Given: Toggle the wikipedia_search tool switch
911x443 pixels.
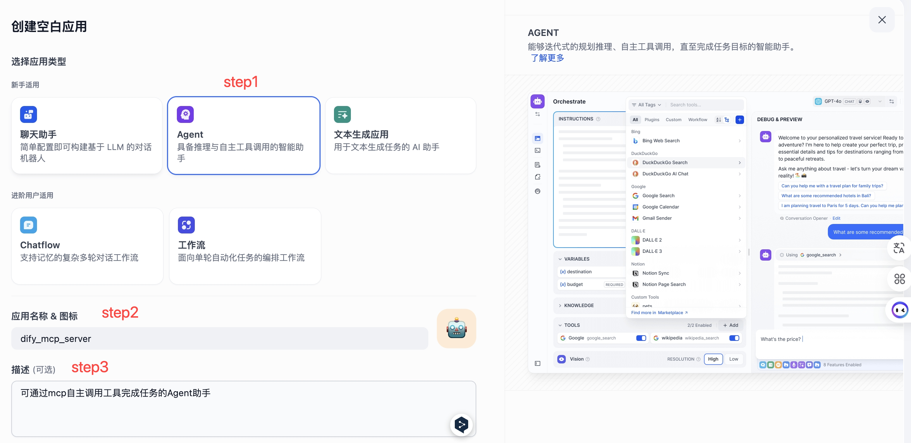Looking at the screenshot, I should point(734,338).
